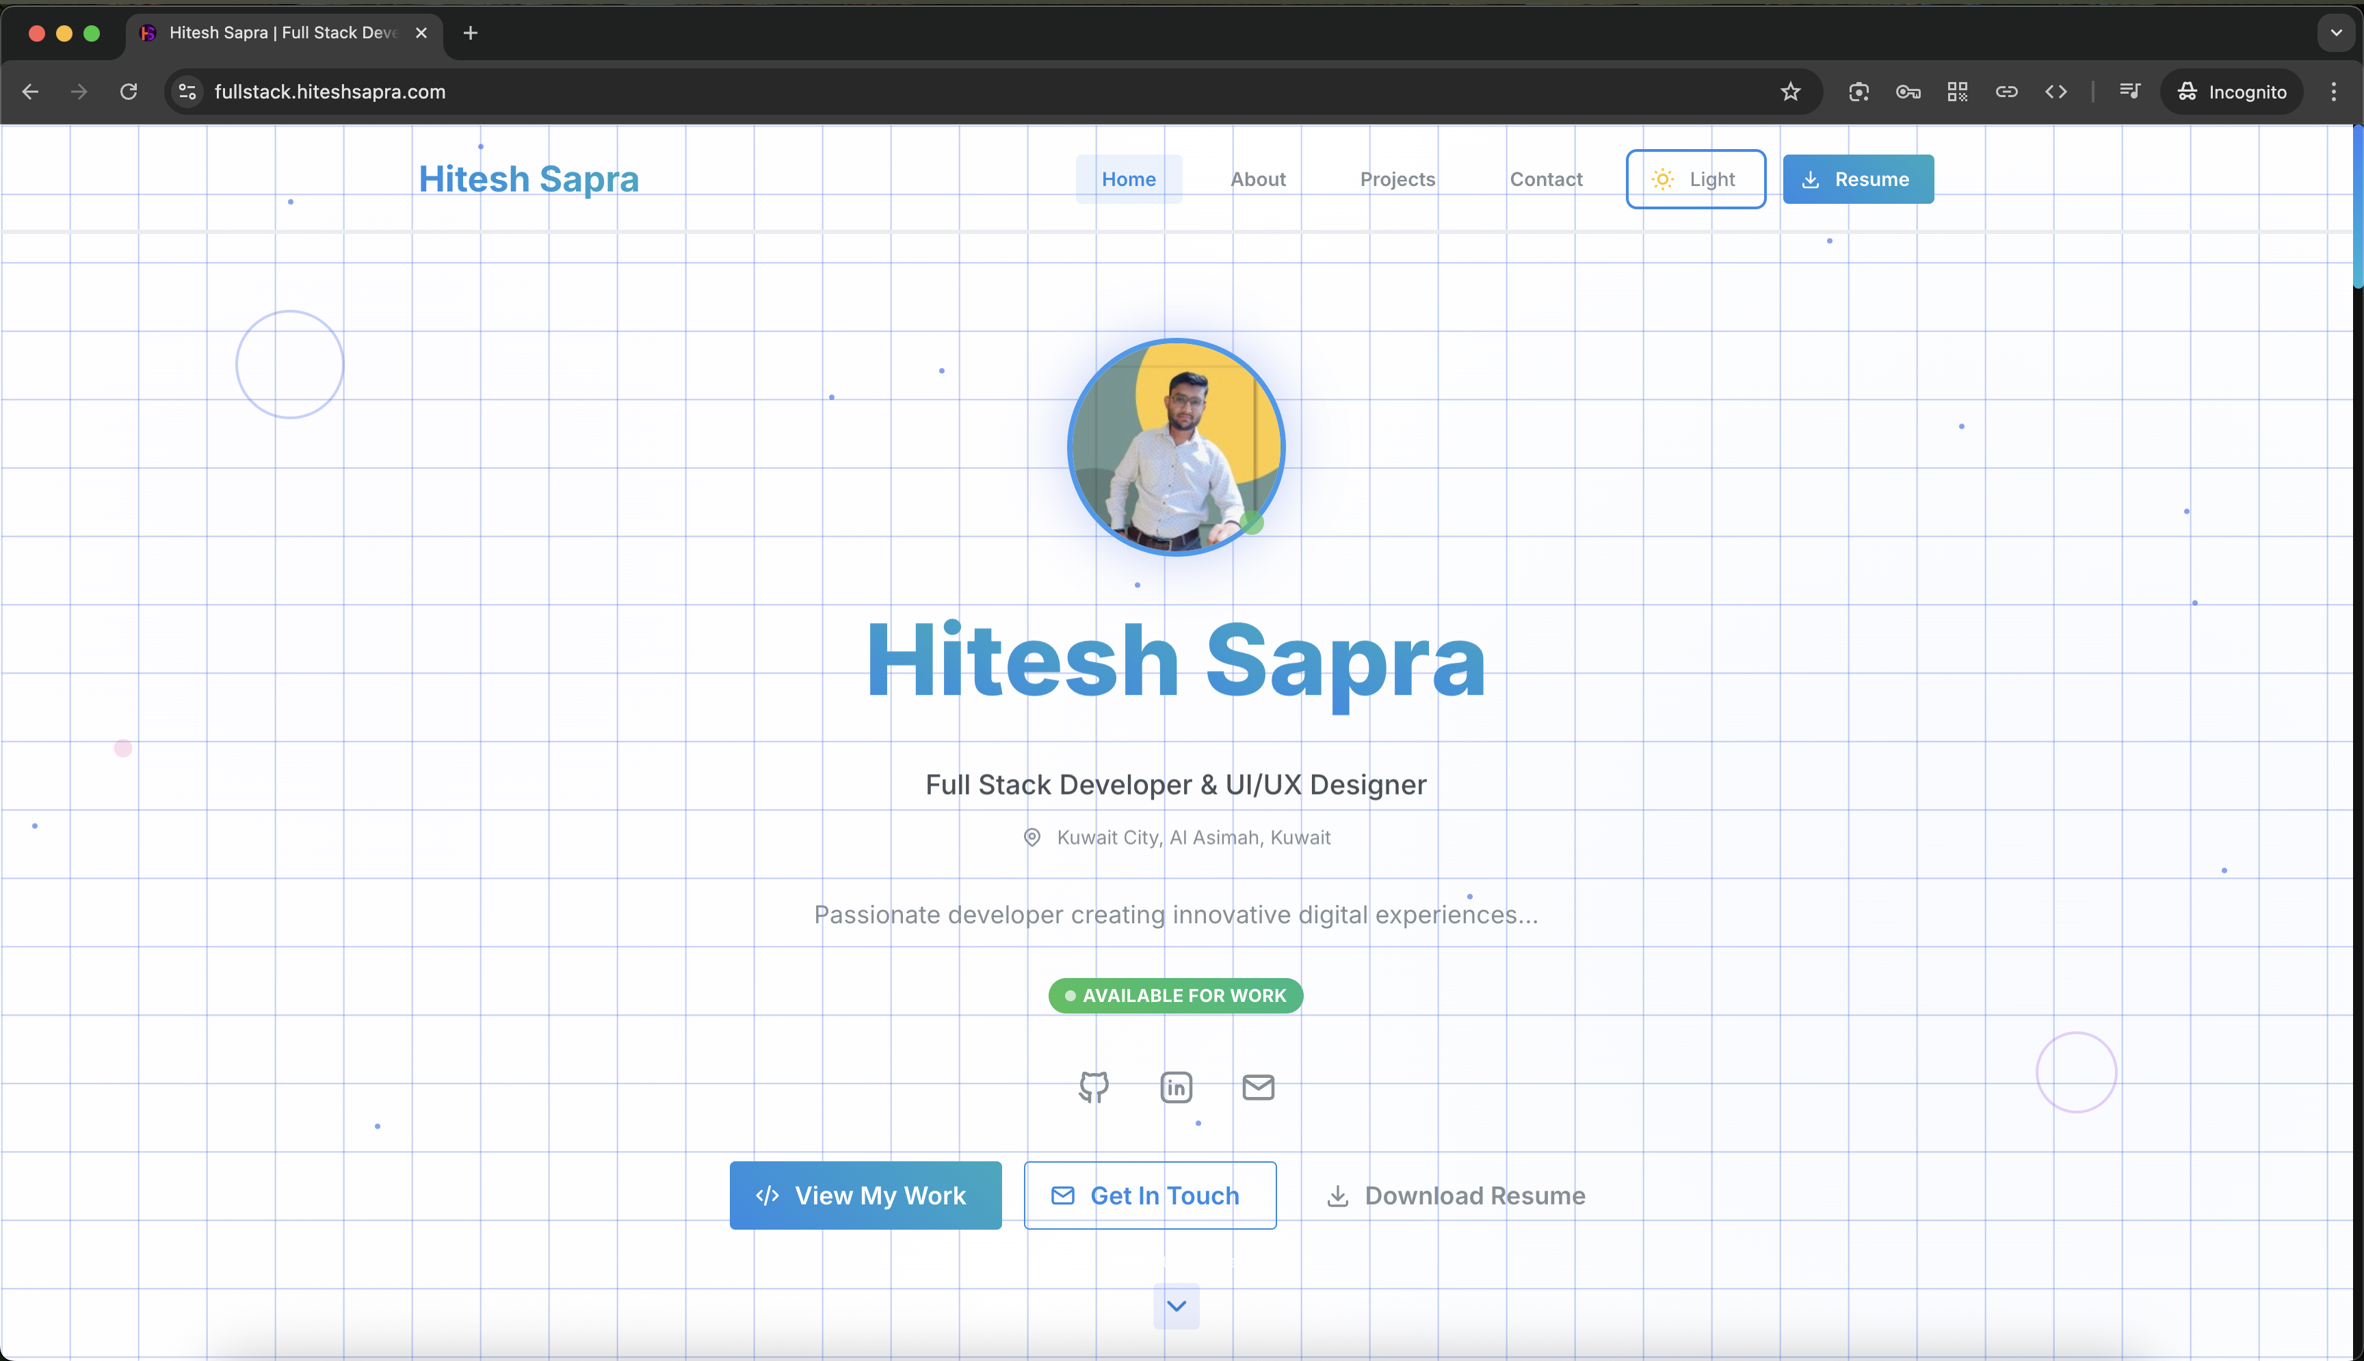This screenshot has width=2364, height=1361.
Task: Open the GitHub profile icon
Action: coord(1094,1087)
